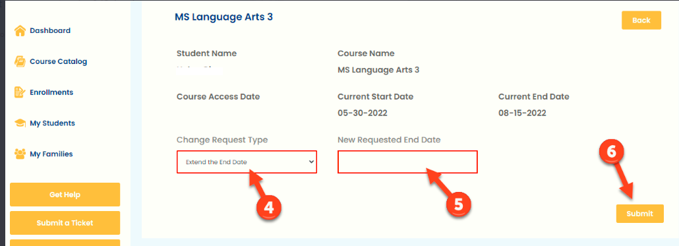Focus the New Requested End Date field

click(x=407, y=162)
